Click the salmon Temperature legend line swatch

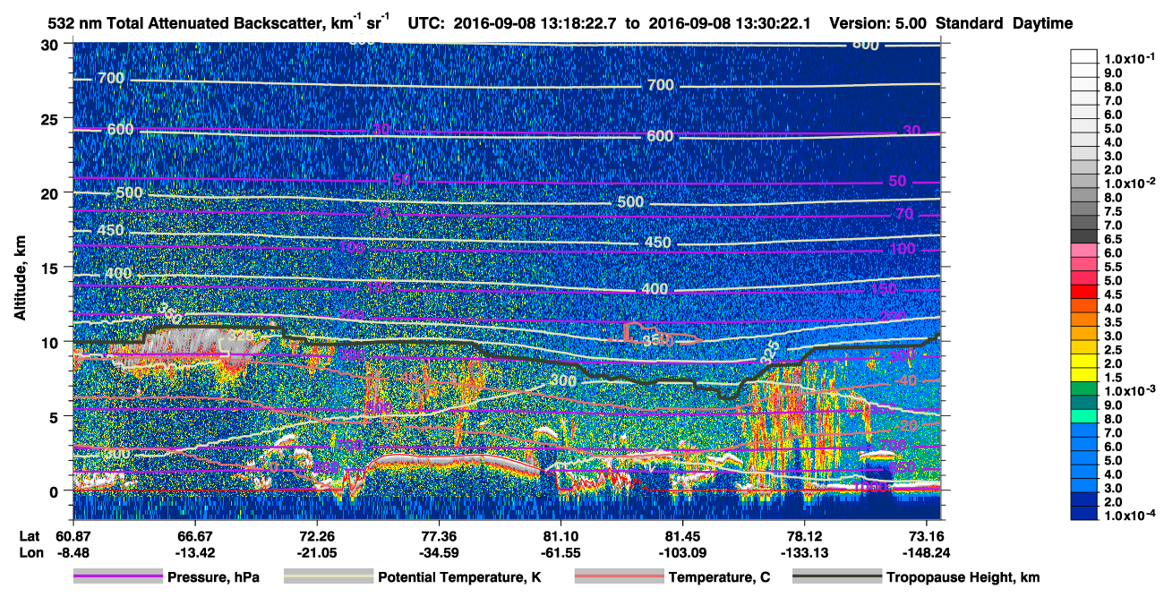pyautogui.click(x=619, y=577)
